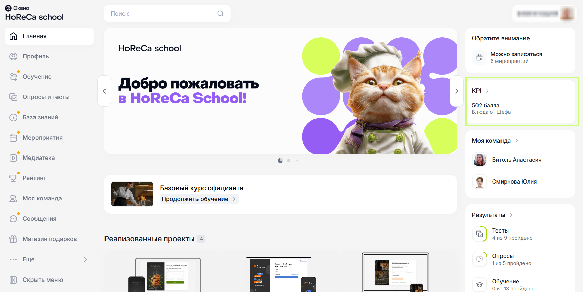This screenshot has height=292, width=583.
Task: Click Смирнова Юлия's avatar
Action: [x=480, y=181]
